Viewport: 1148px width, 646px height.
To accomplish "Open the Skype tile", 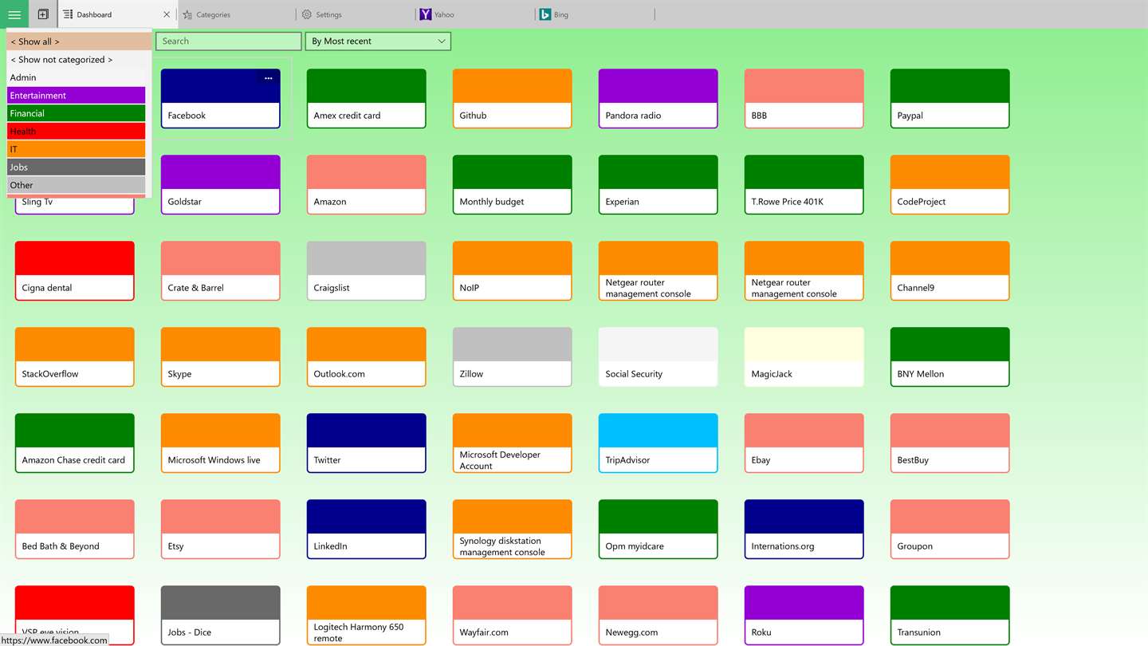I will [x=220, y=356].
